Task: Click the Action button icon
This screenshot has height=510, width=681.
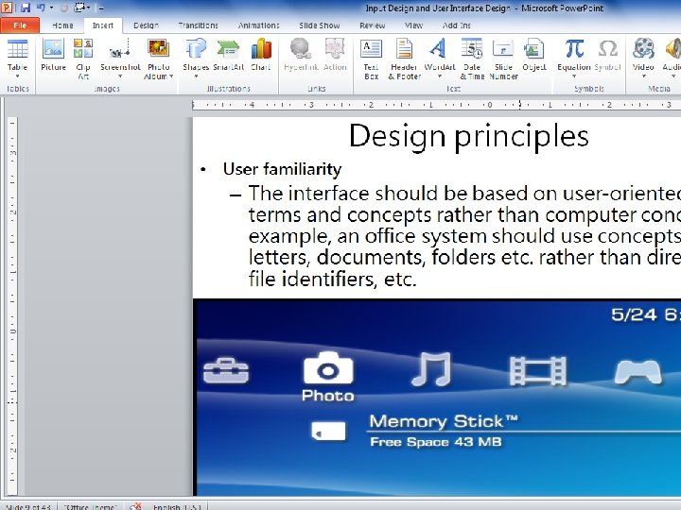Action: pos(335,48)
